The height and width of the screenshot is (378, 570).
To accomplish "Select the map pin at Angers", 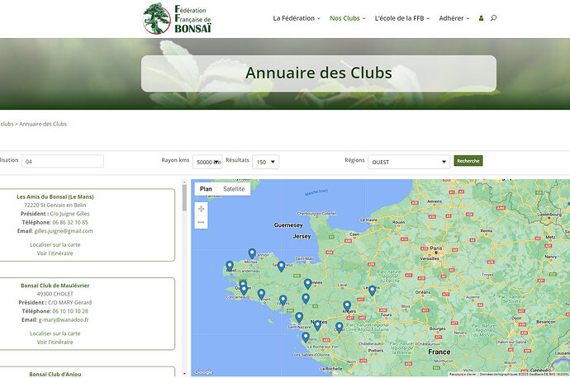I will (x=347, y=305).
